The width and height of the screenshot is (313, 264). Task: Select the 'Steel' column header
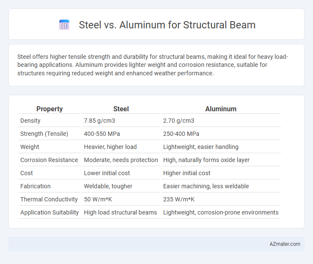click(121, 109)
